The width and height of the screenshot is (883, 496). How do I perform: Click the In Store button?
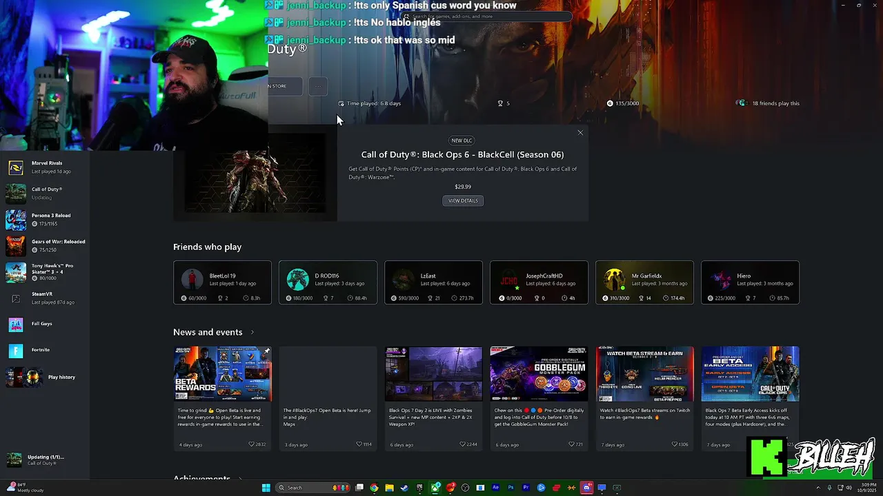point(285,86)
